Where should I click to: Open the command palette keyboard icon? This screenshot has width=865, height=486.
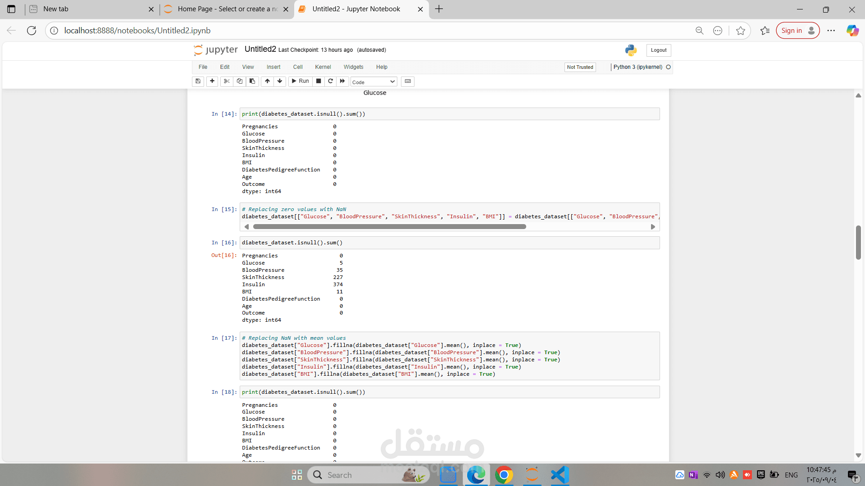click(408, 81)
